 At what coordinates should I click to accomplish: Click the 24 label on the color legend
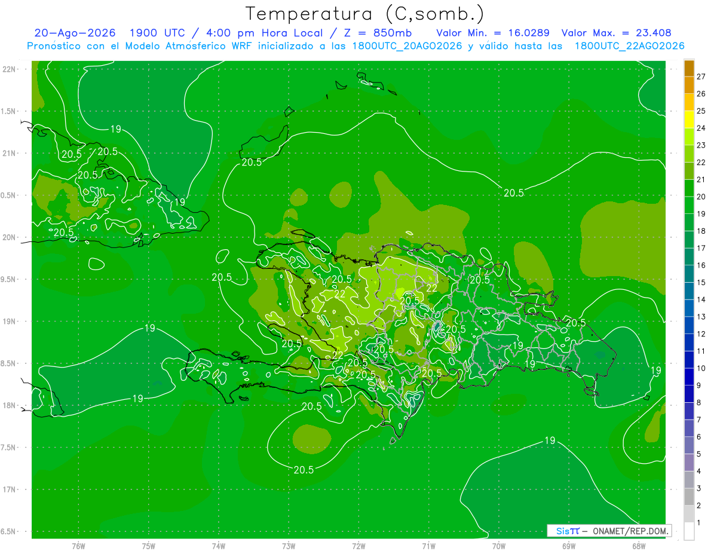(701, 128)
